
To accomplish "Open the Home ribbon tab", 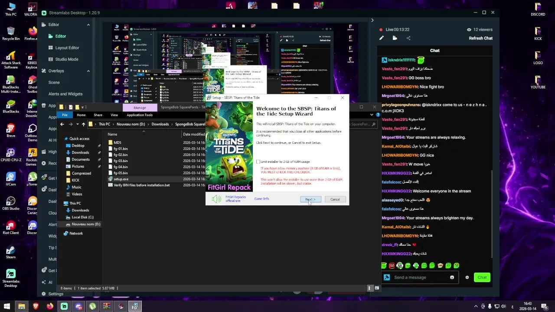I will click(81, 115).
